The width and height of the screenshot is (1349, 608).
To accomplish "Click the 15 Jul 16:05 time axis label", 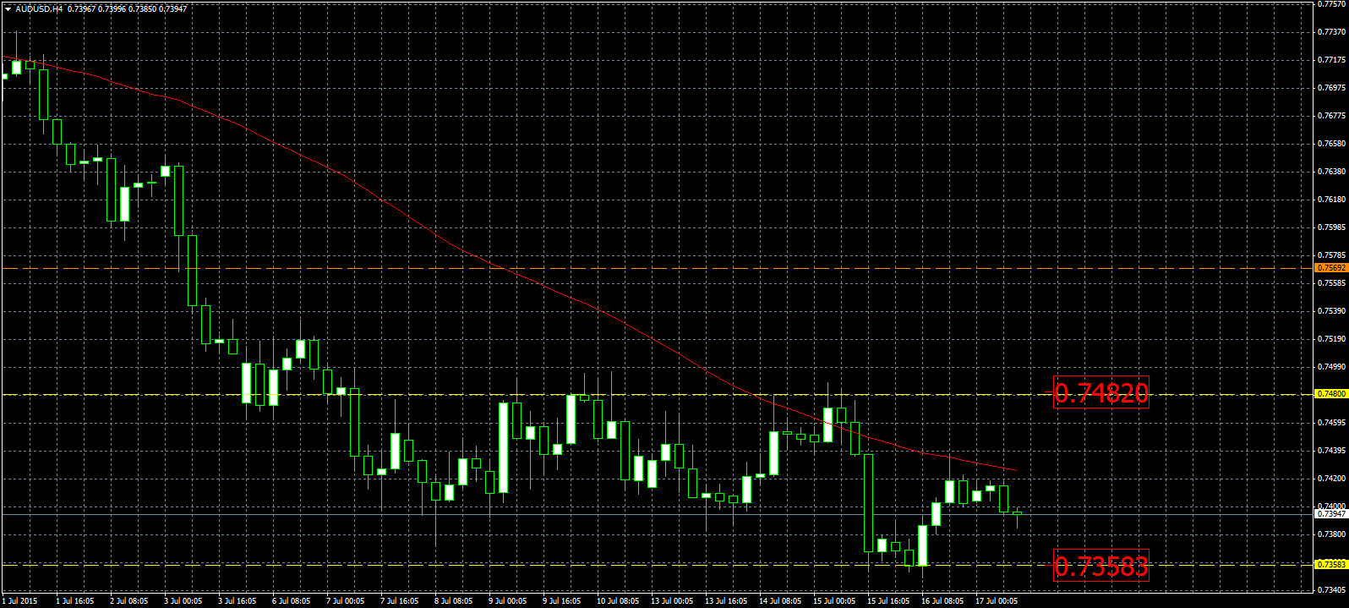I will (x=888, y=601).
